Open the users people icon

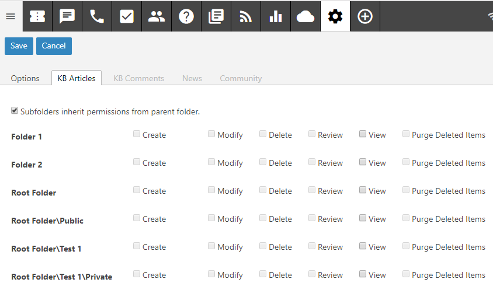tap(157, 16)
